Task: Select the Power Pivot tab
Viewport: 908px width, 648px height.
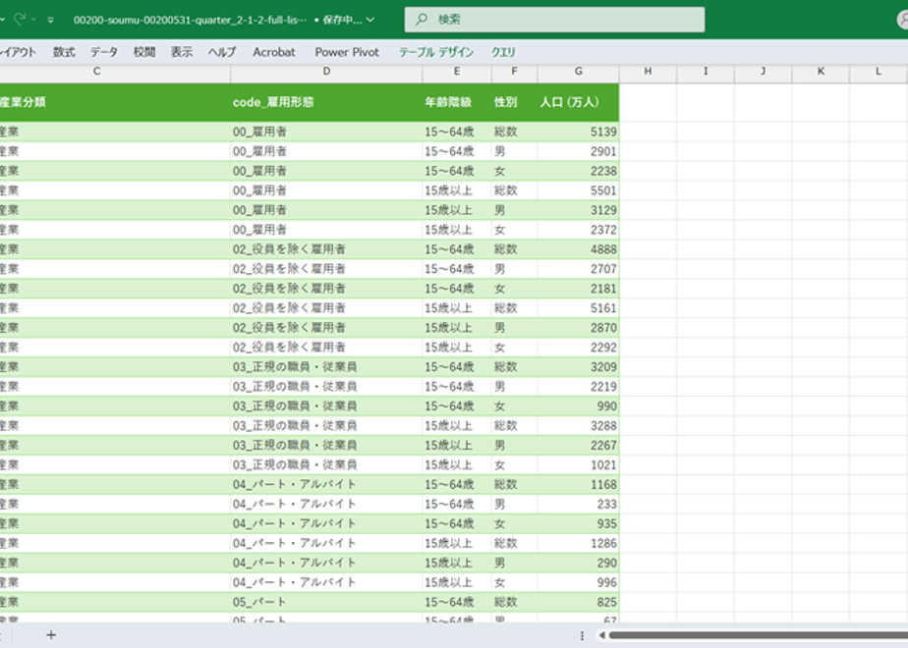Action: (x=347, y=52)
